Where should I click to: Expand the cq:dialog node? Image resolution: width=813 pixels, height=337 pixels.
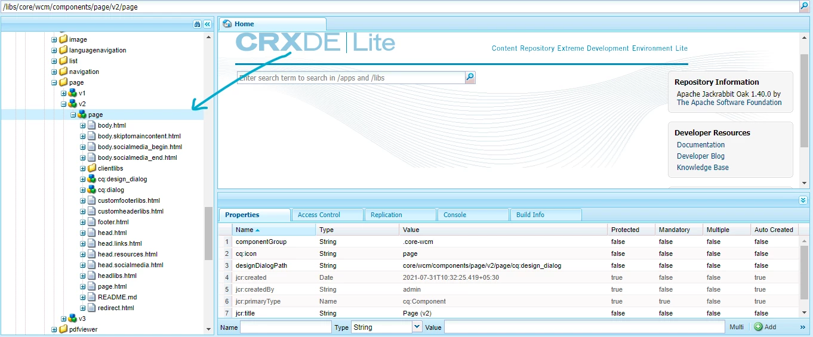(x=83, y=190)
